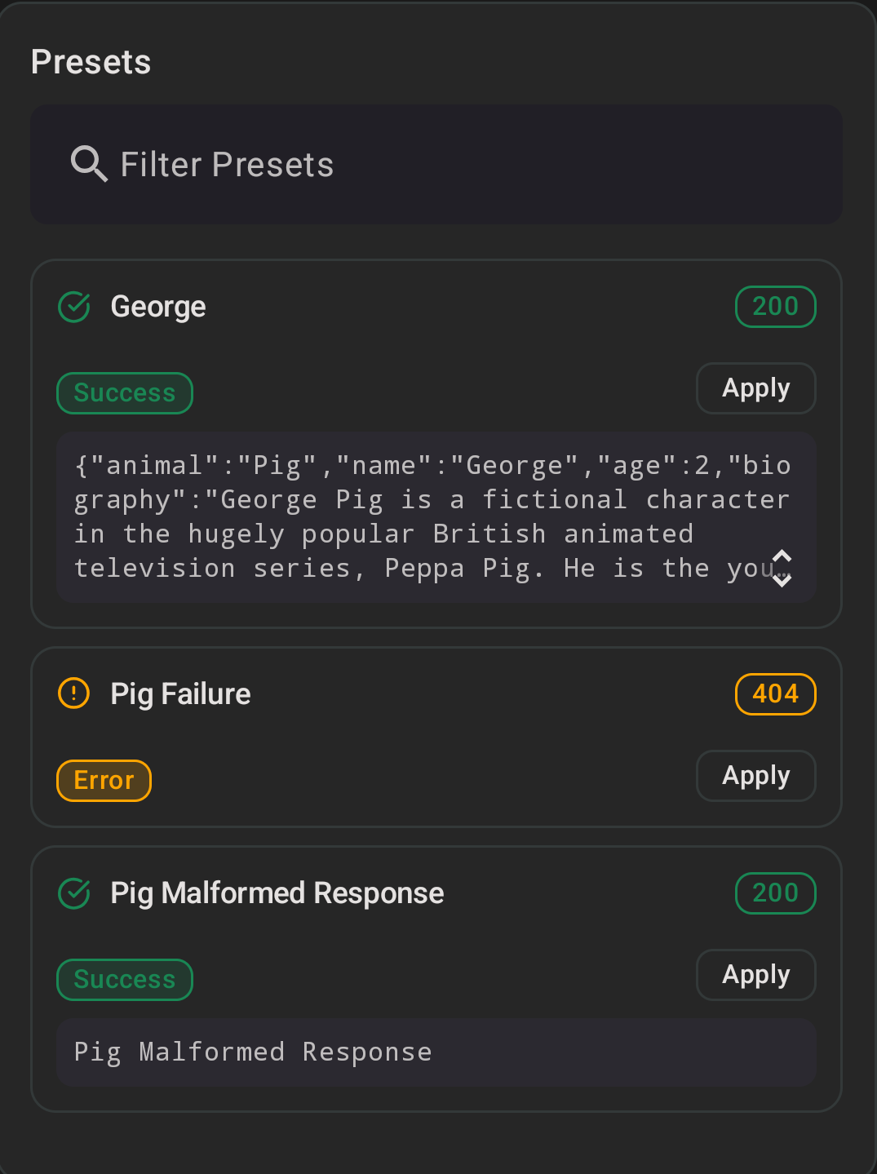The image size is (877, 1174).
Task: Click the Pig Malformed Response preview text
Action: [x=252, y=1052]
